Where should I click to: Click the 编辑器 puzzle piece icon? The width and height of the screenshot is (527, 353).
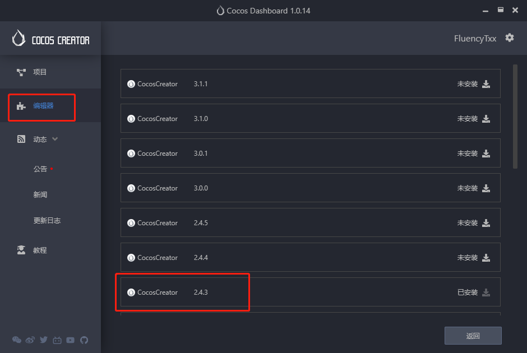21,106
